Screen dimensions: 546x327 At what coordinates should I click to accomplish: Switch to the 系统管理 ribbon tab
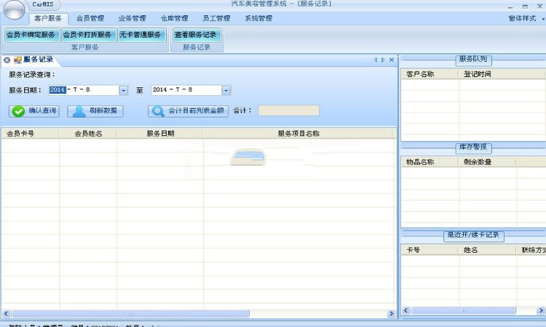[x=258, y=18]
